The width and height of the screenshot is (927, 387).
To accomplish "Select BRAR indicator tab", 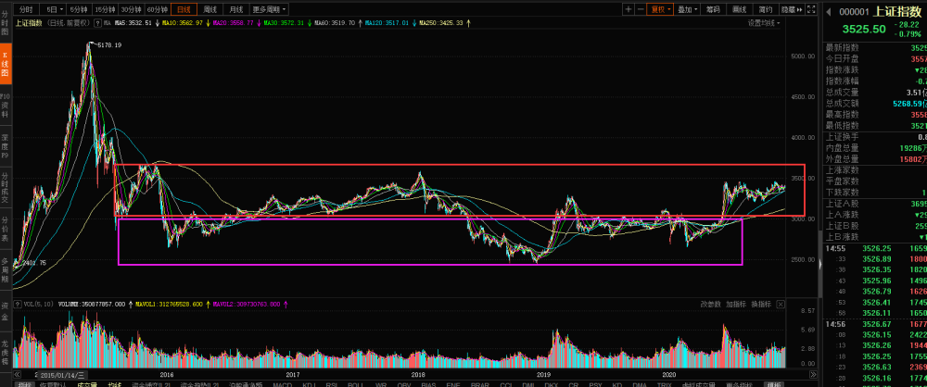I will click(x=480, y=385).
